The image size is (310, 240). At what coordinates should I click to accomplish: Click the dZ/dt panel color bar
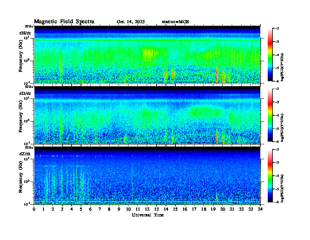270,176
